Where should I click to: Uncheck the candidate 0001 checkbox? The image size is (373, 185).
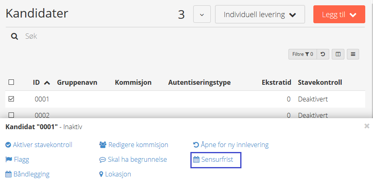[11, 99]
